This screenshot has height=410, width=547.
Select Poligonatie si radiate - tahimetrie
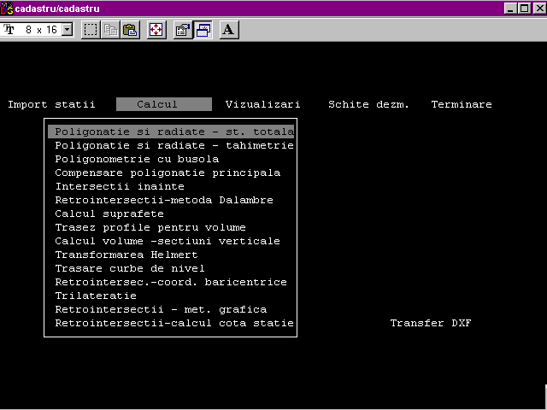pyautogui.click(x=174, y=145)
